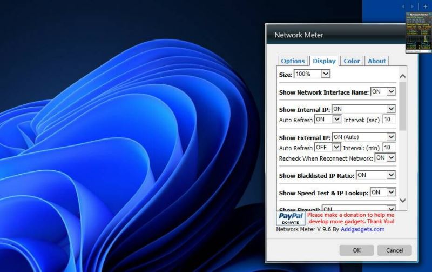Open the Addgadgets.com link
Image resolution: width=432 pixels, height=272 pixels.
point(362,229)
